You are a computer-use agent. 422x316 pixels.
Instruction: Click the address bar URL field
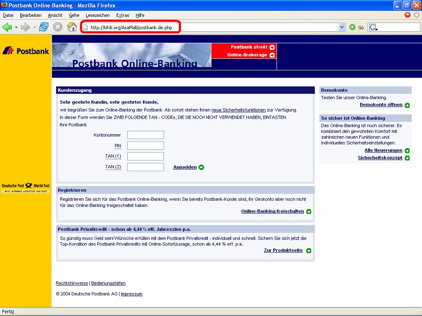[213, 27]
